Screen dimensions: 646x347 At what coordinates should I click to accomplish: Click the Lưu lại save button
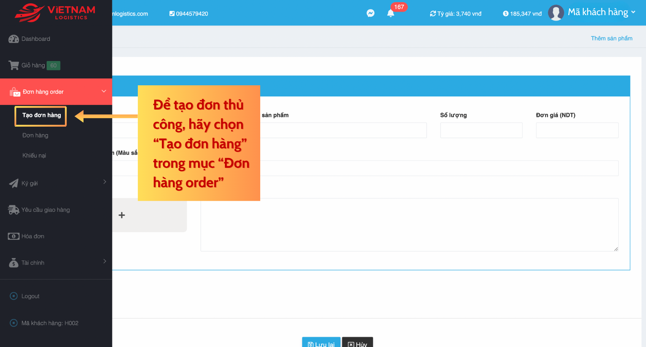(x=321, y=342)
